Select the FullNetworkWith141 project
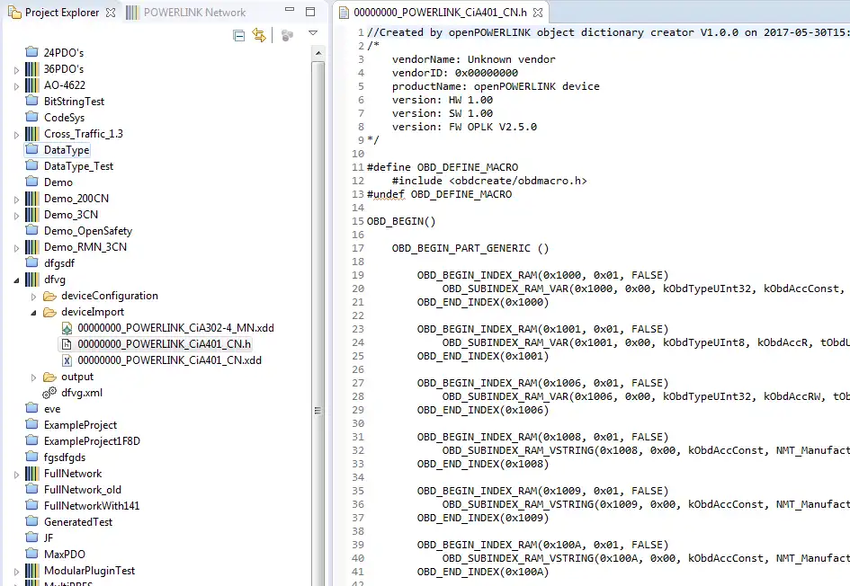 click(x=92, y=506)
